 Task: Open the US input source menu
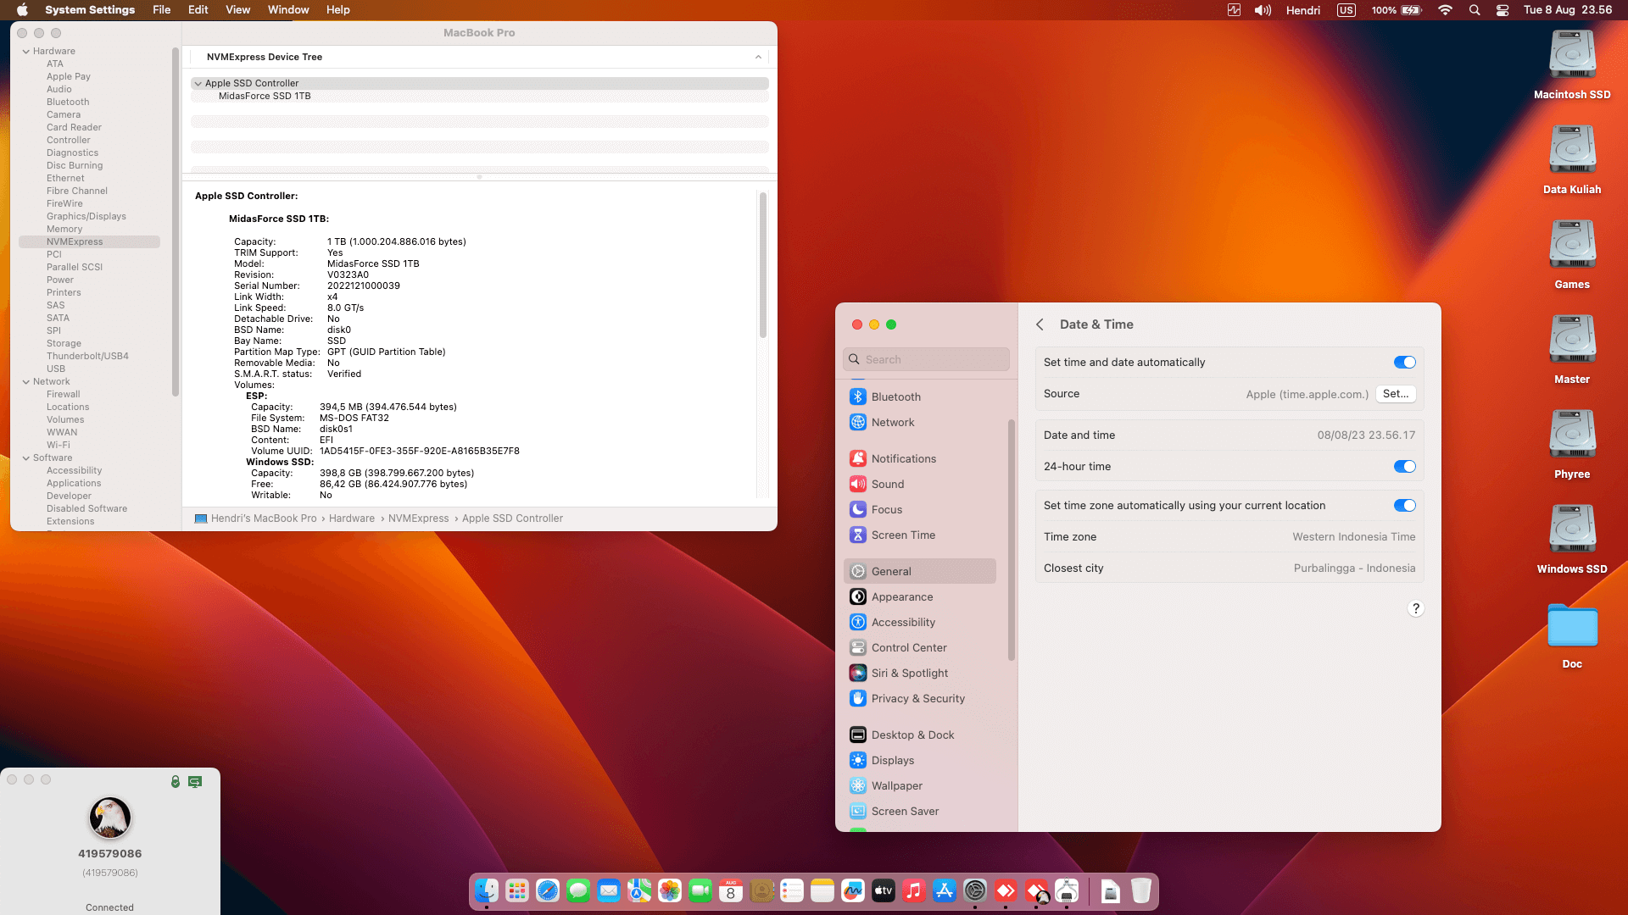point(1346,10)
